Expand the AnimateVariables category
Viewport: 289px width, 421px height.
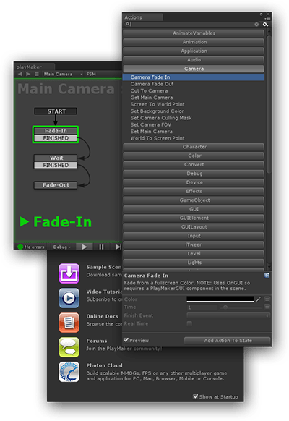194,33
